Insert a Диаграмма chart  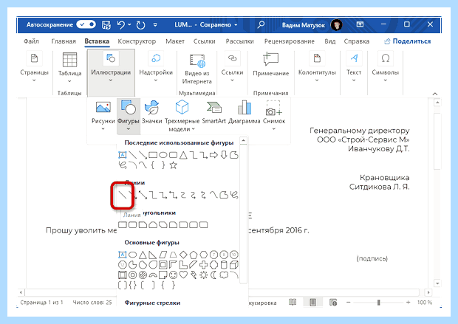245,112
